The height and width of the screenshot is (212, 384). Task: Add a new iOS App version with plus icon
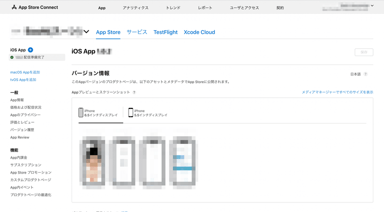click(30, 50)
